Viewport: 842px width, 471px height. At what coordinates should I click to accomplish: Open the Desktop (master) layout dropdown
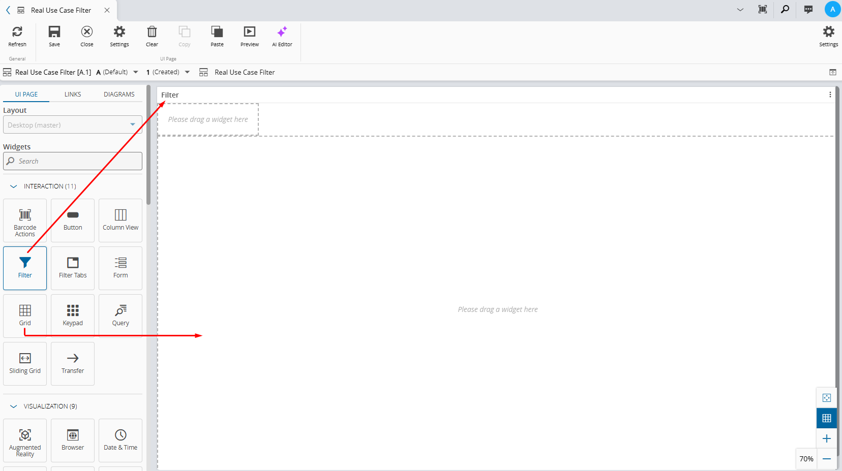pyautogui.click(x=73, y=124)
